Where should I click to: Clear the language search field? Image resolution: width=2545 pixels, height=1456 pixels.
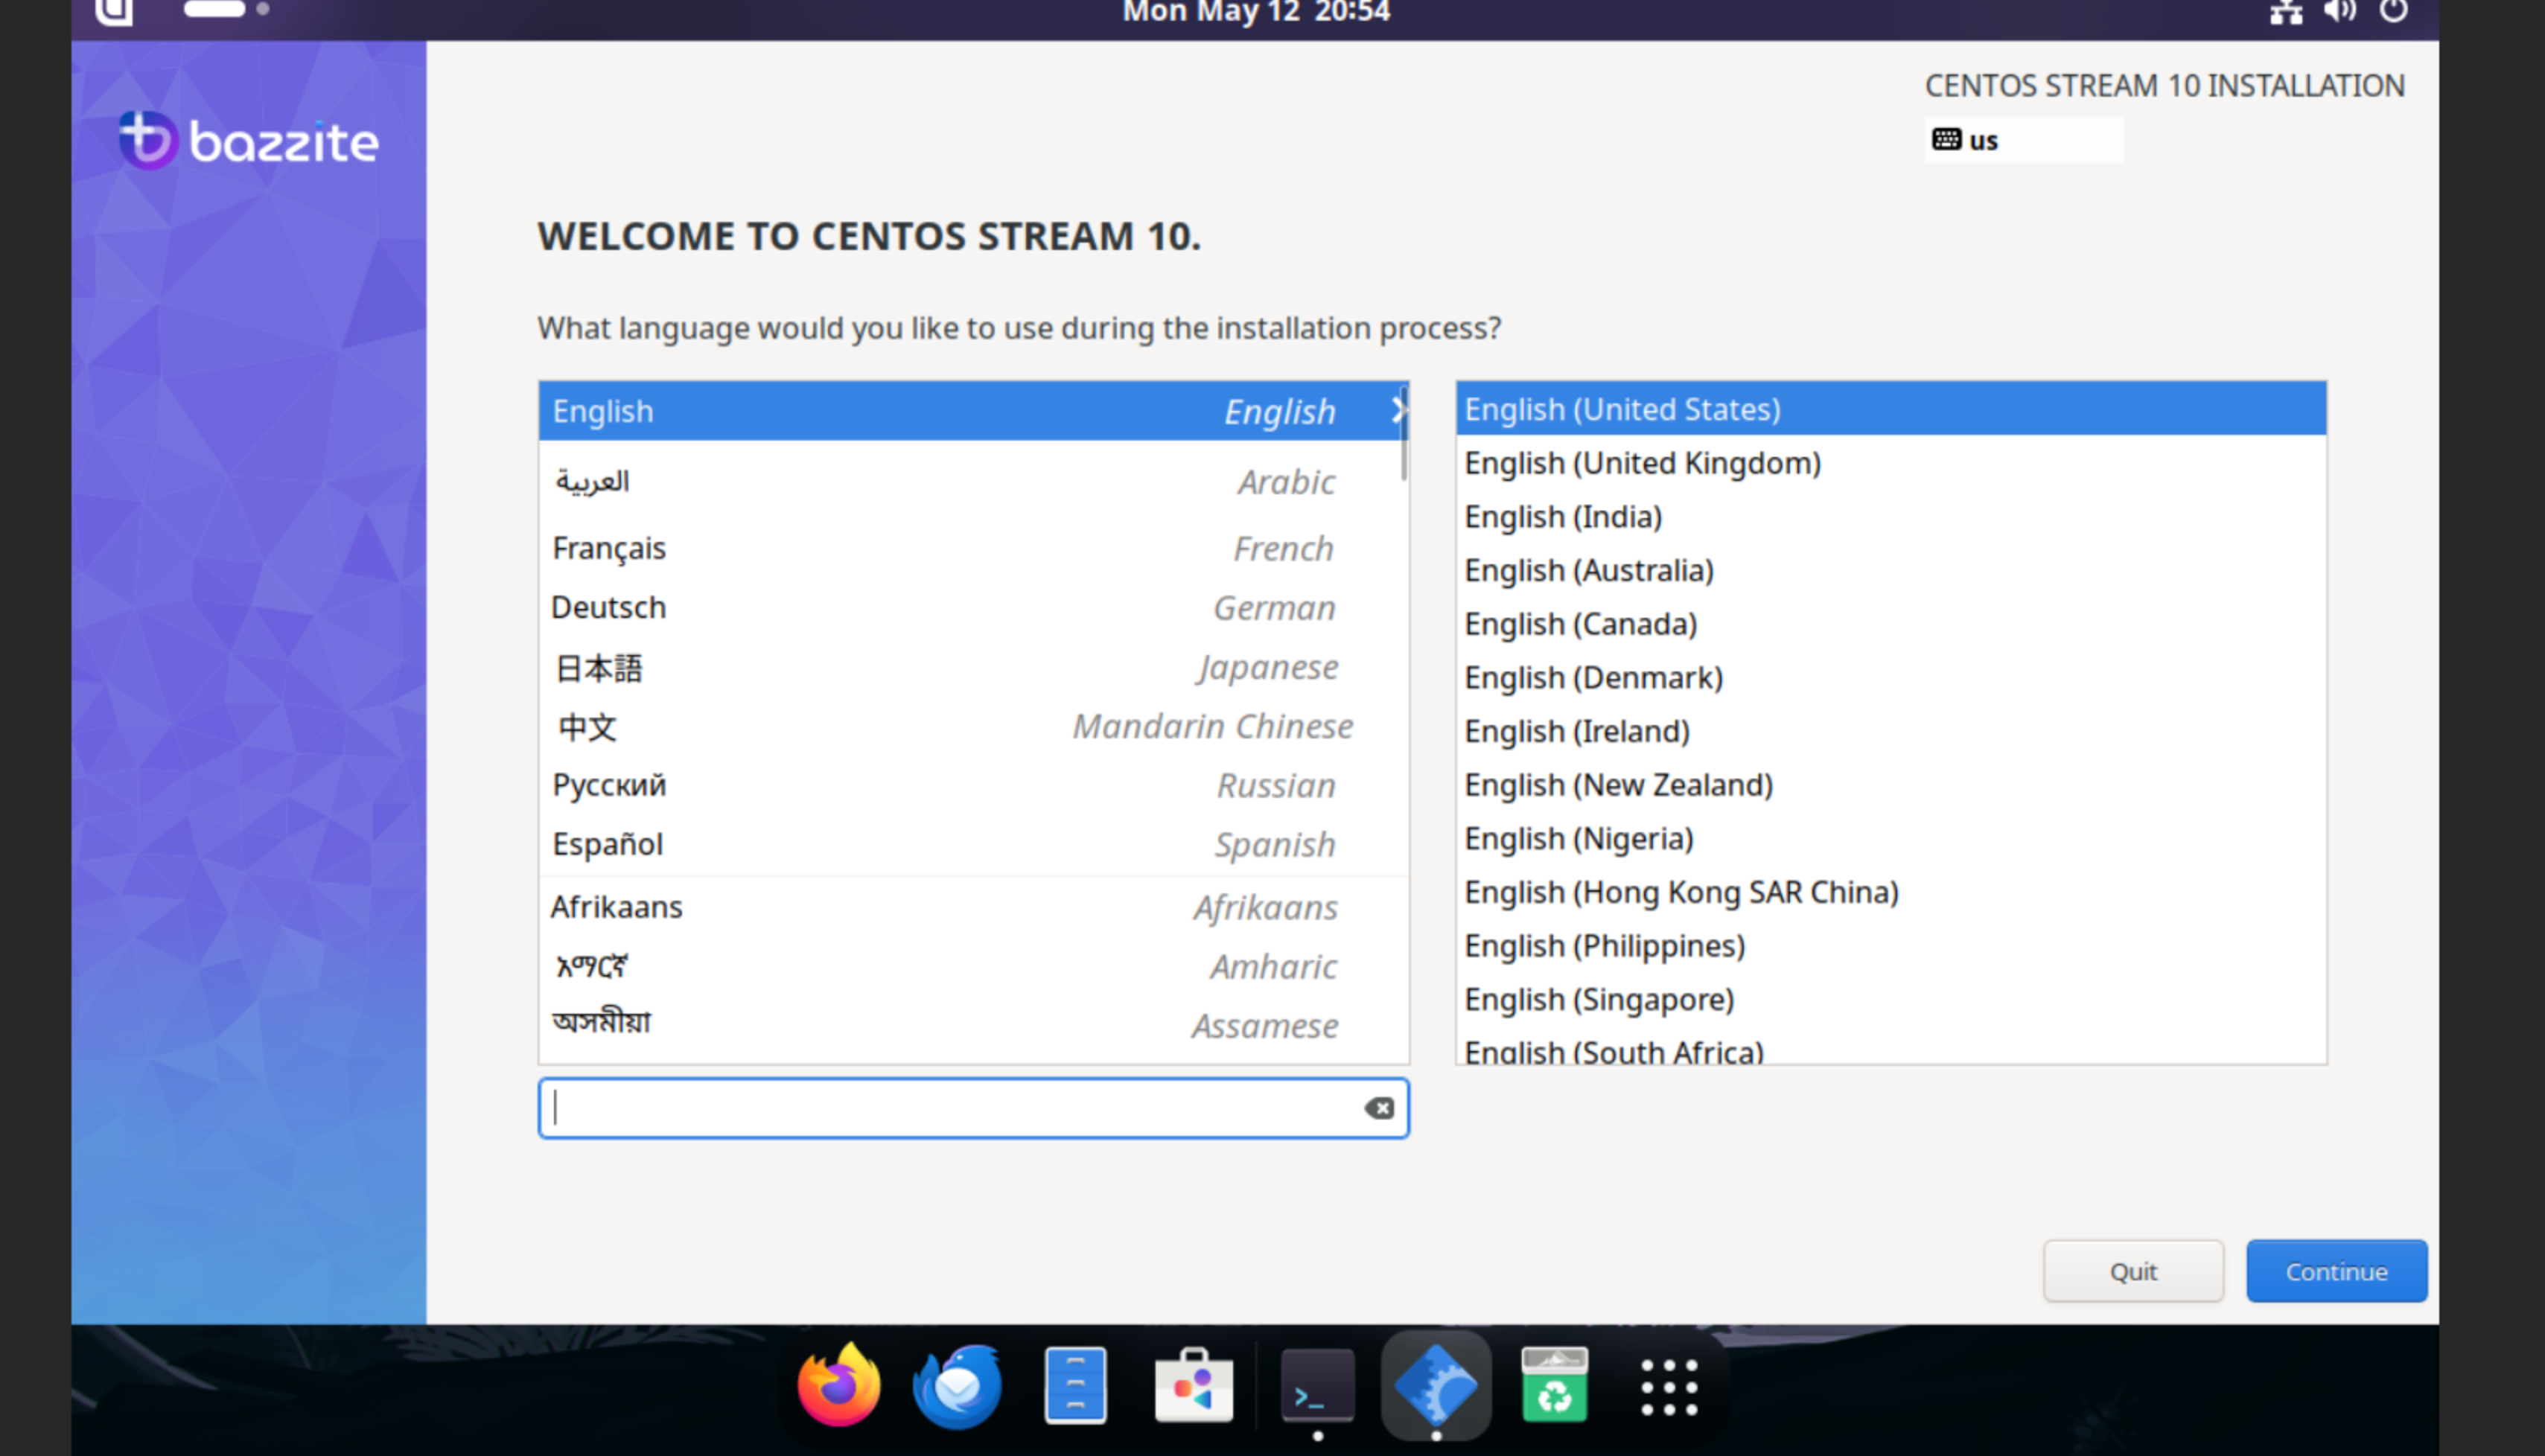(1379, 1108)
